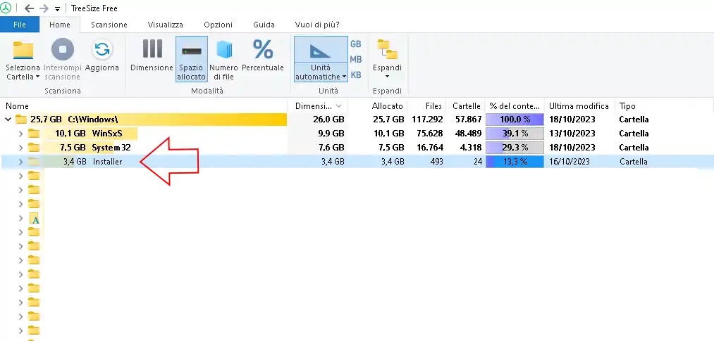Switch to Dimensione mode
The image size is (714, 341).
[x=152, y=56]
